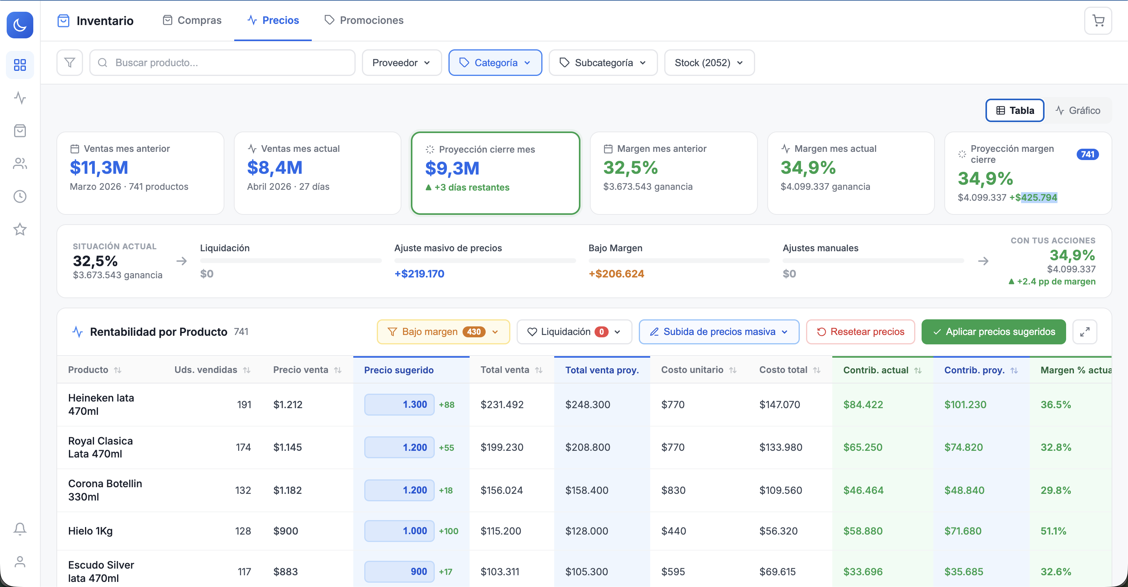The image size is (1128, 587).
Task: Expand the Subcategoría dropdown
Action: (603, 63)
